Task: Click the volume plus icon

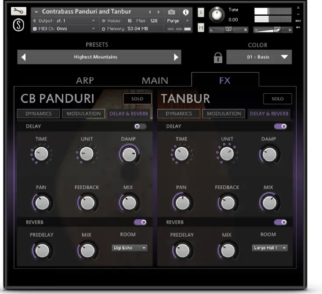Action: tap(289, 30)
